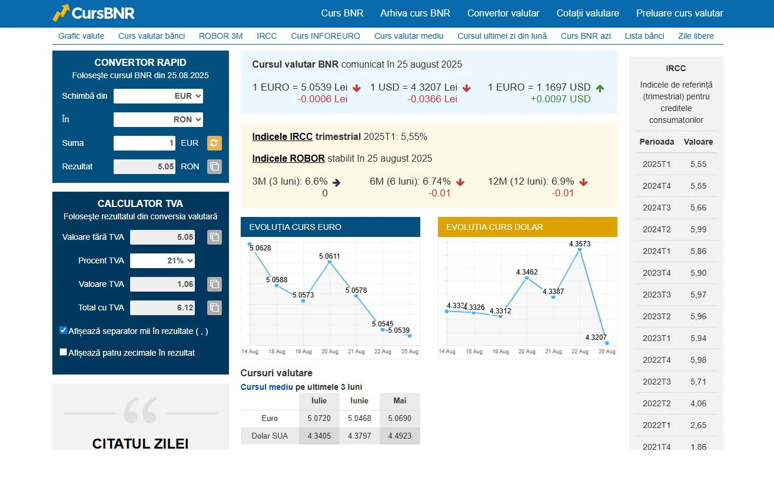774x478 pixels.
Task: Click the Indicele ROBOR link
Action: pos(288,158)
